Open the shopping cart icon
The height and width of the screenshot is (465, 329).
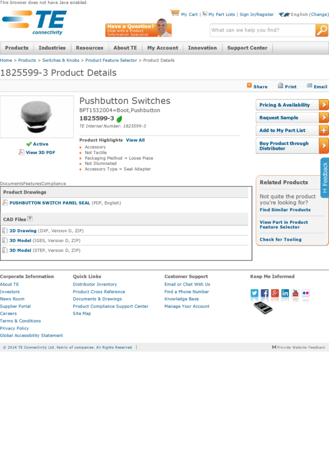(x=175, y=13)
